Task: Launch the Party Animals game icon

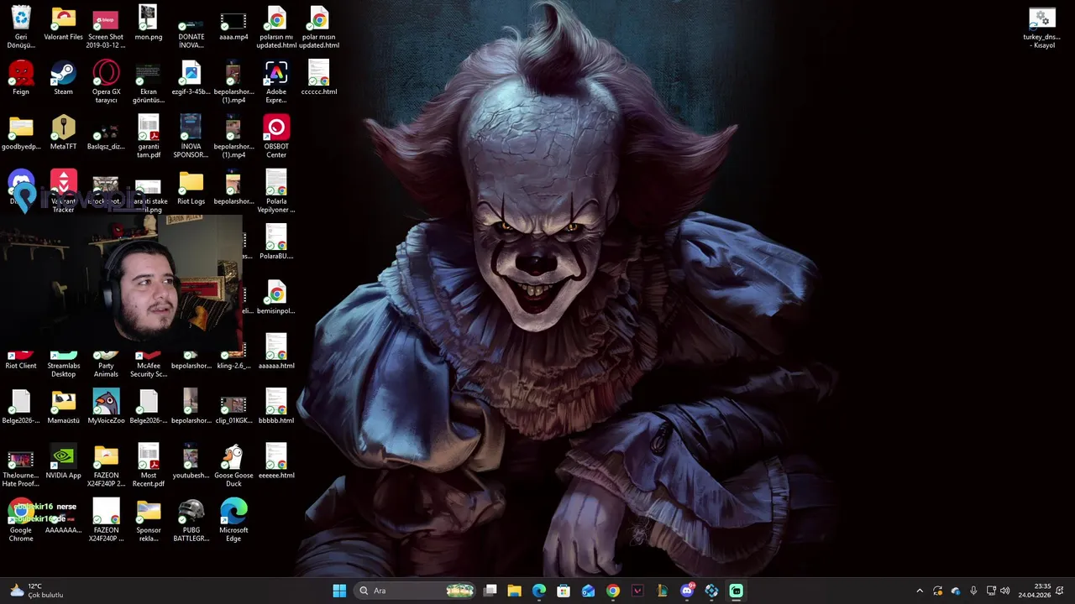Action: pyautogui.click(x=106, y=365)
